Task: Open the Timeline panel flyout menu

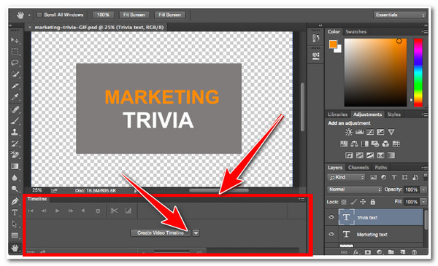Action: [x=301, y=199]
